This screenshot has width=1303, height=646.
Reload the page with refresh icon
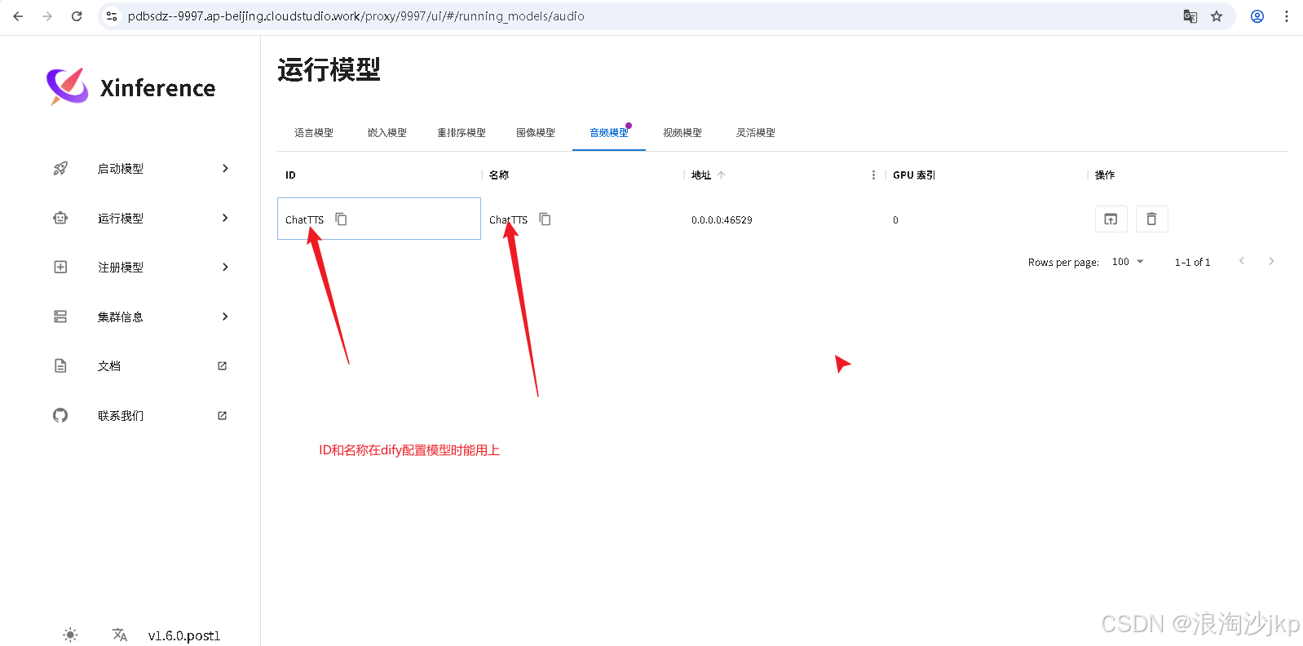click(77, 16)
